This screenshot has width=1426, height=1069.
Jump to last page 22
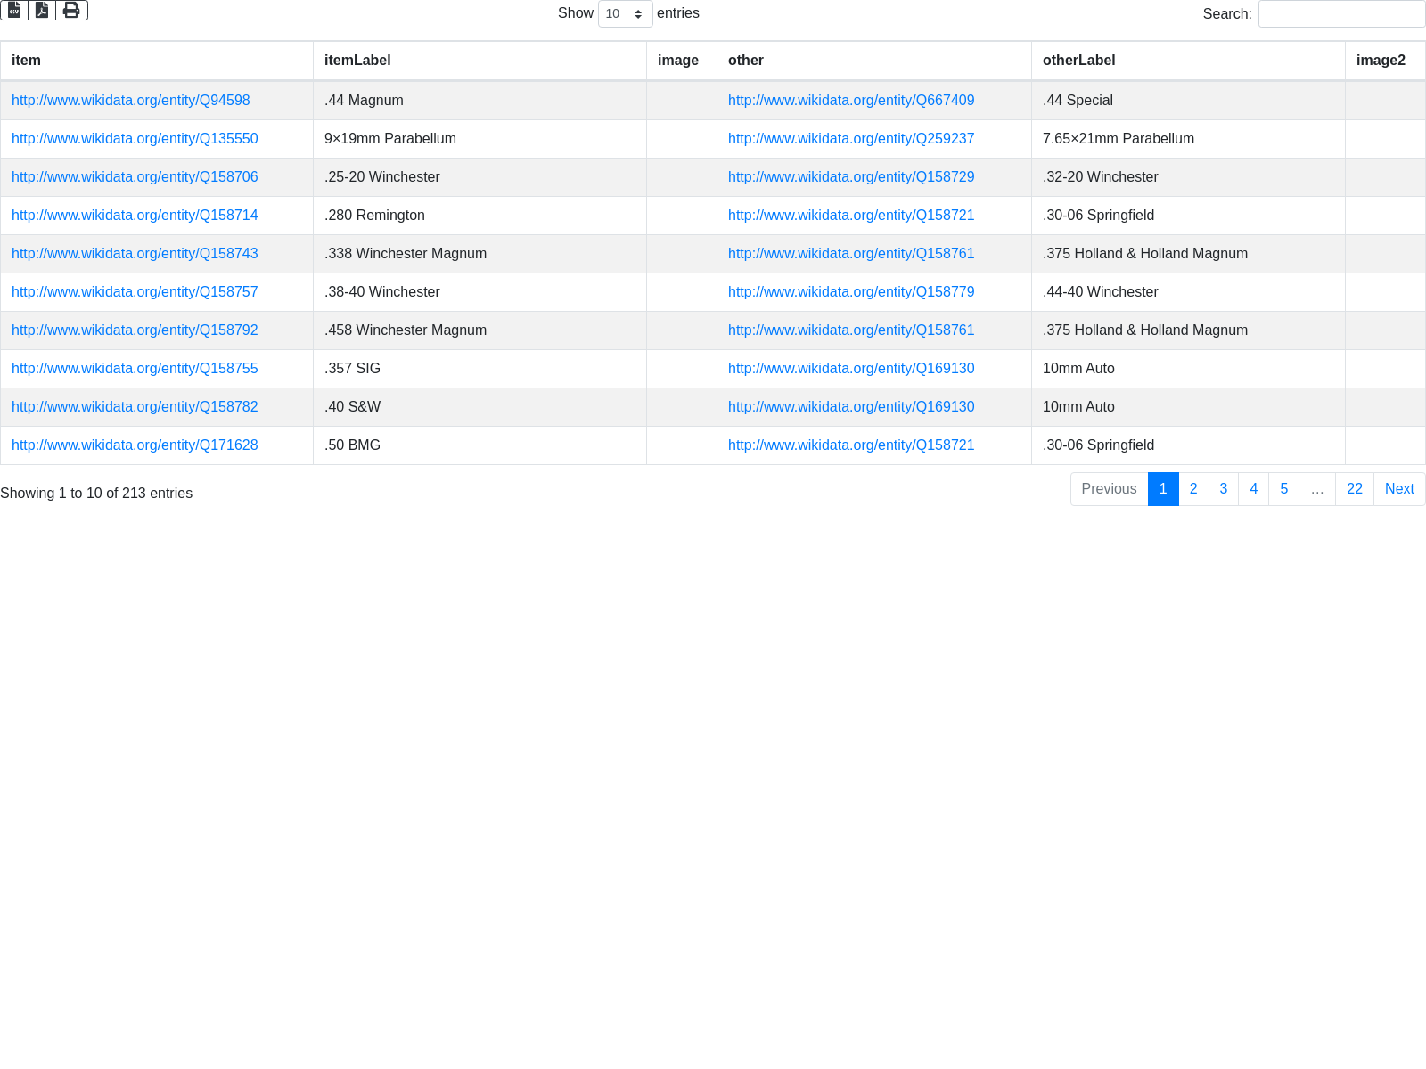coord(1355,489)
